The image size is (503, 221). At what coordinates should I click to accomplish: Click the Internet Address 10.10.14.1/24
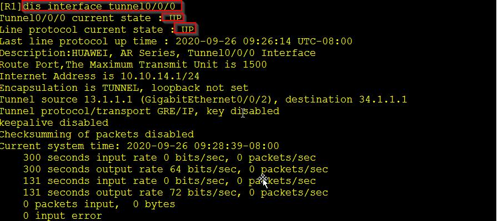160,76
